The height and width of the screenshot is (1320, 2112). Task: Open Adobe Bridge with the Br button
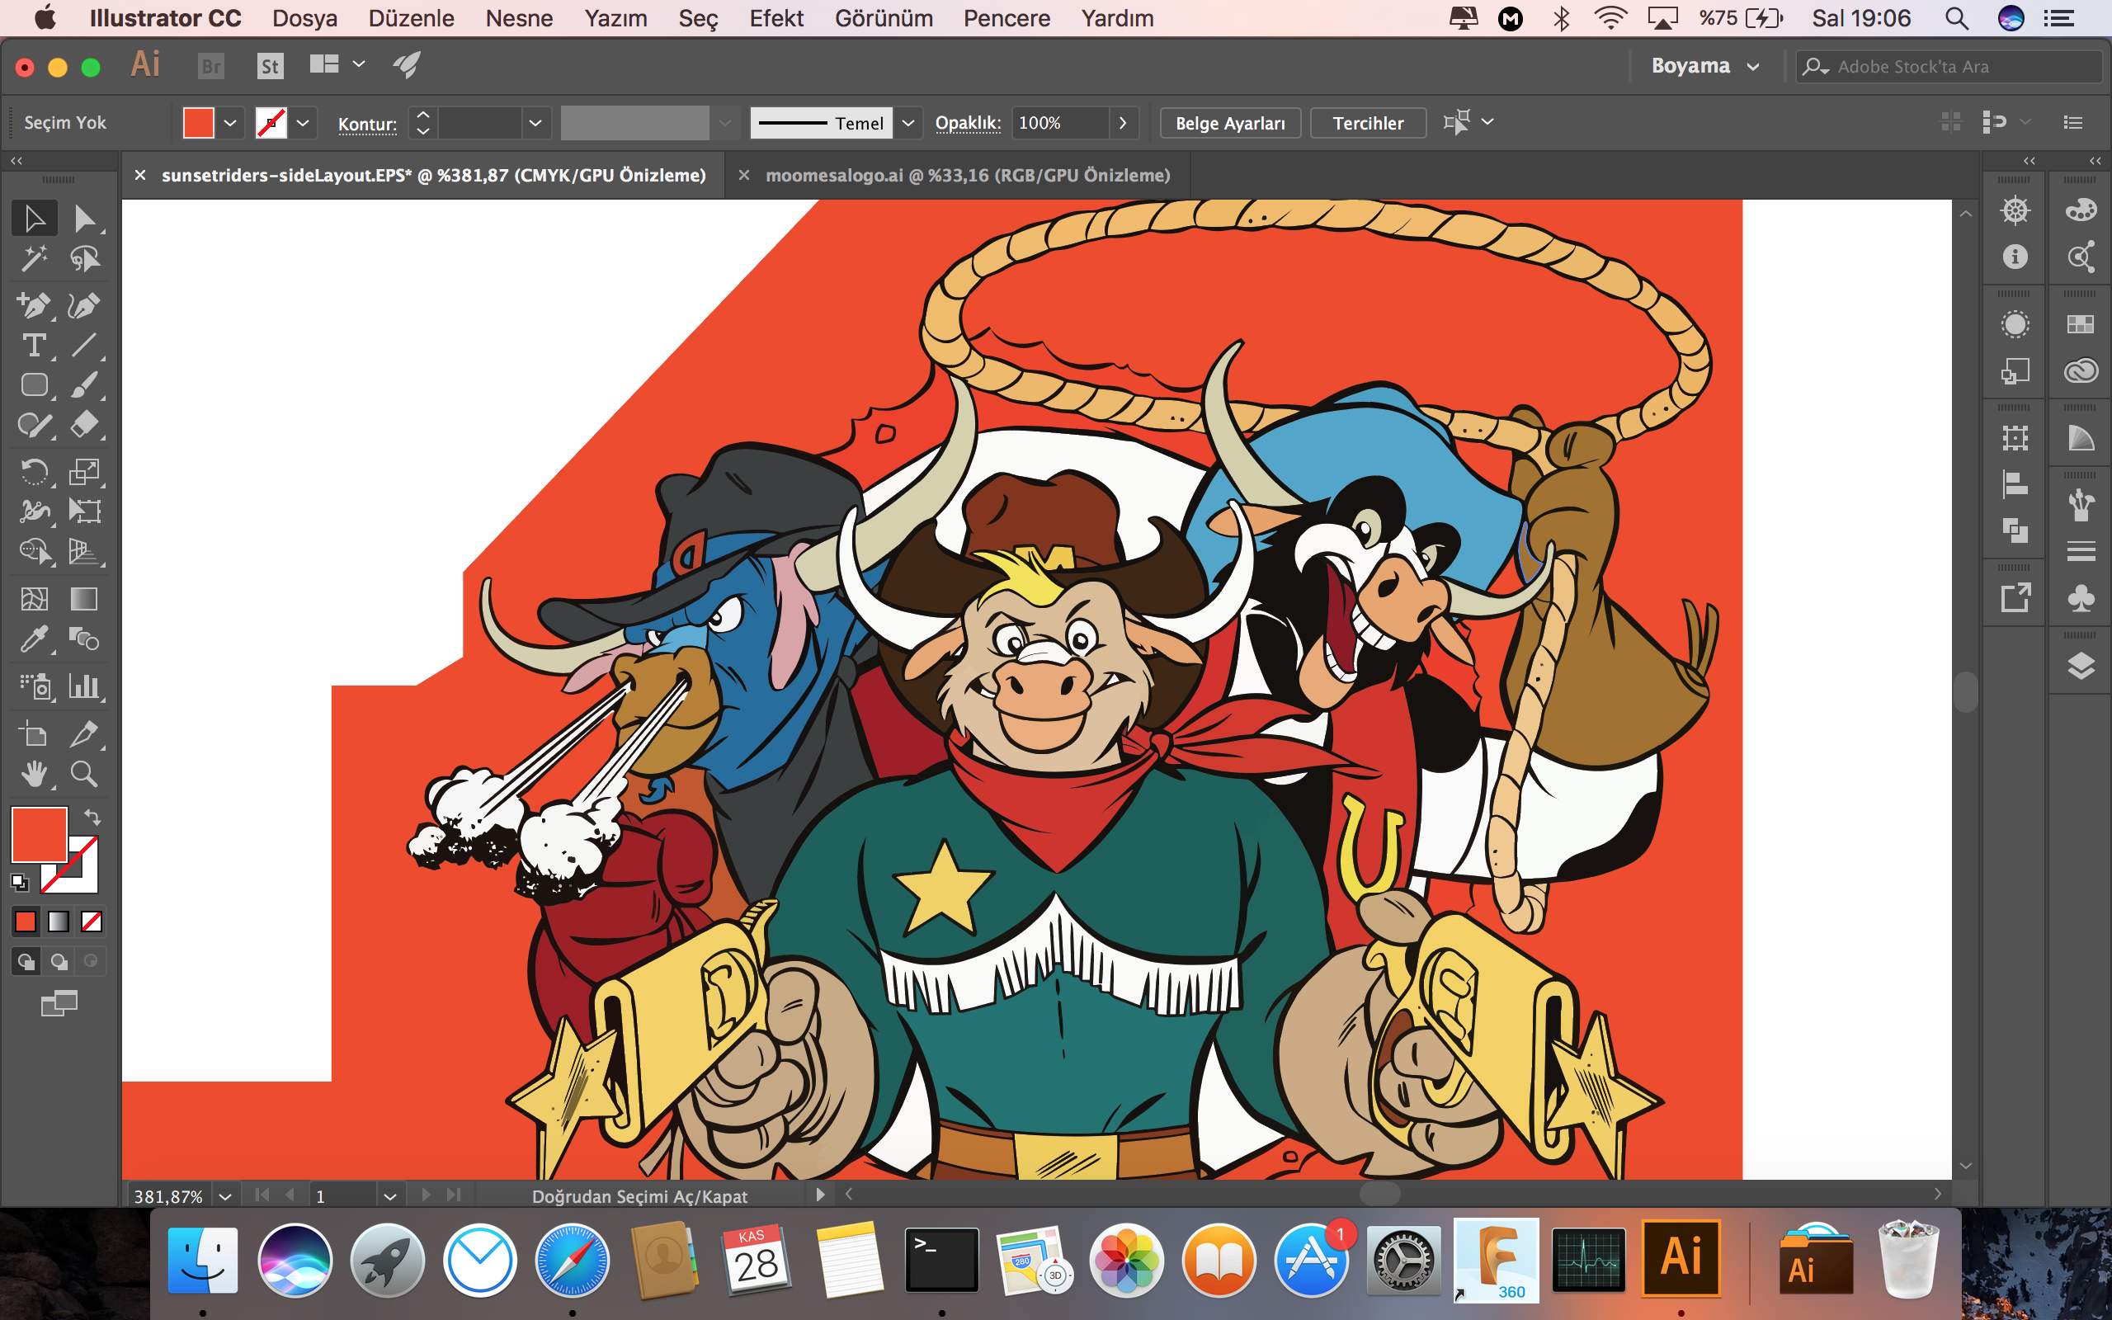click(x=211, y=65)
